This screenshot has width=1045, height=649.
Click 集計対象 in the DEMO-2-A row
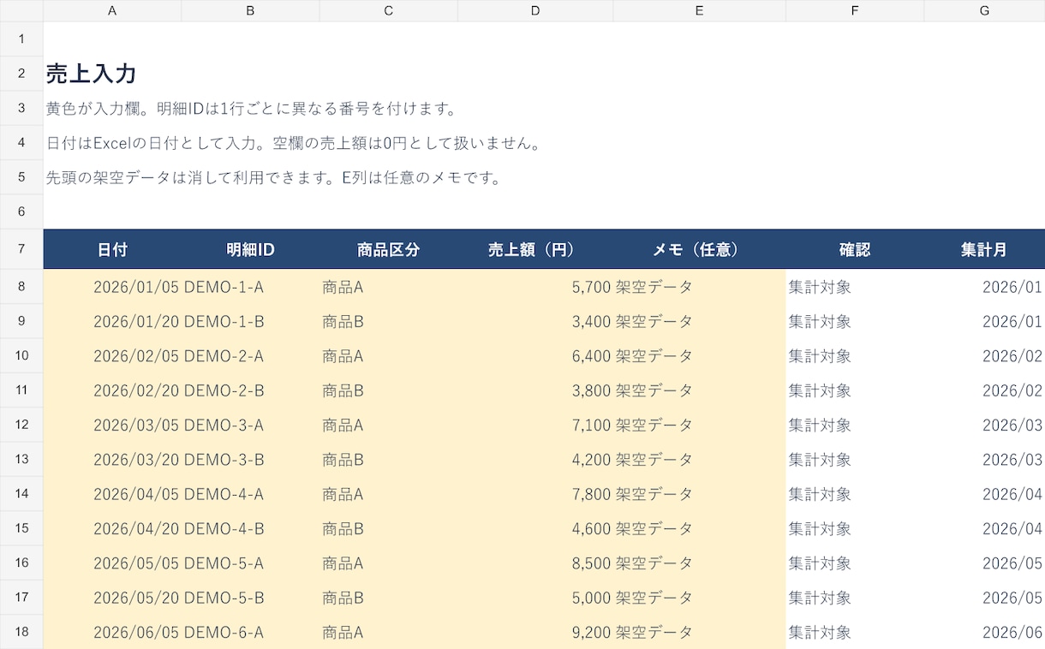point(855,355)
